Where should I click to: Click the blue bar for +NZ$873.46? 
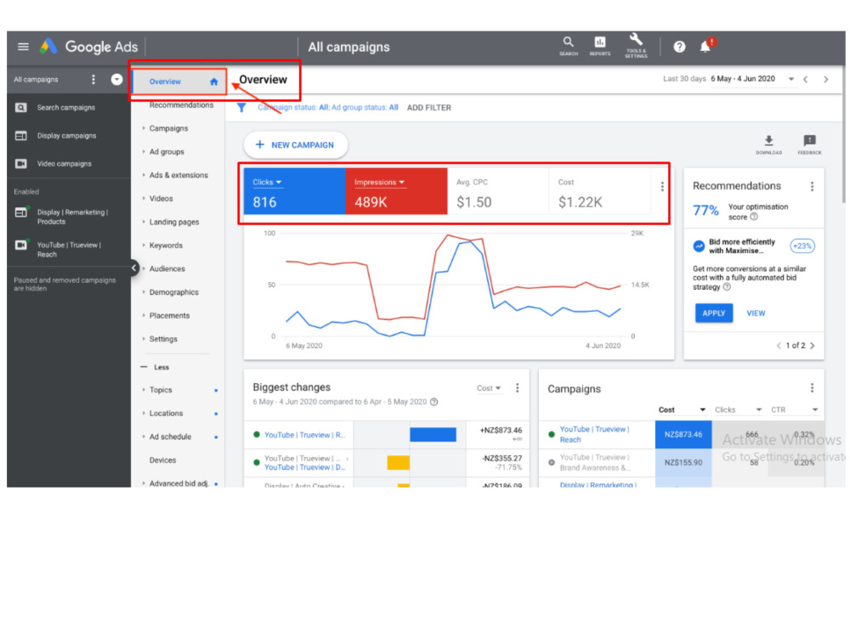(x=433, y=435)
